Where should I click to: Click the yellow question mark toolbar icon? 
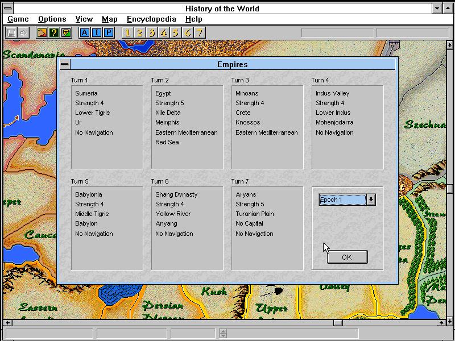54,33
